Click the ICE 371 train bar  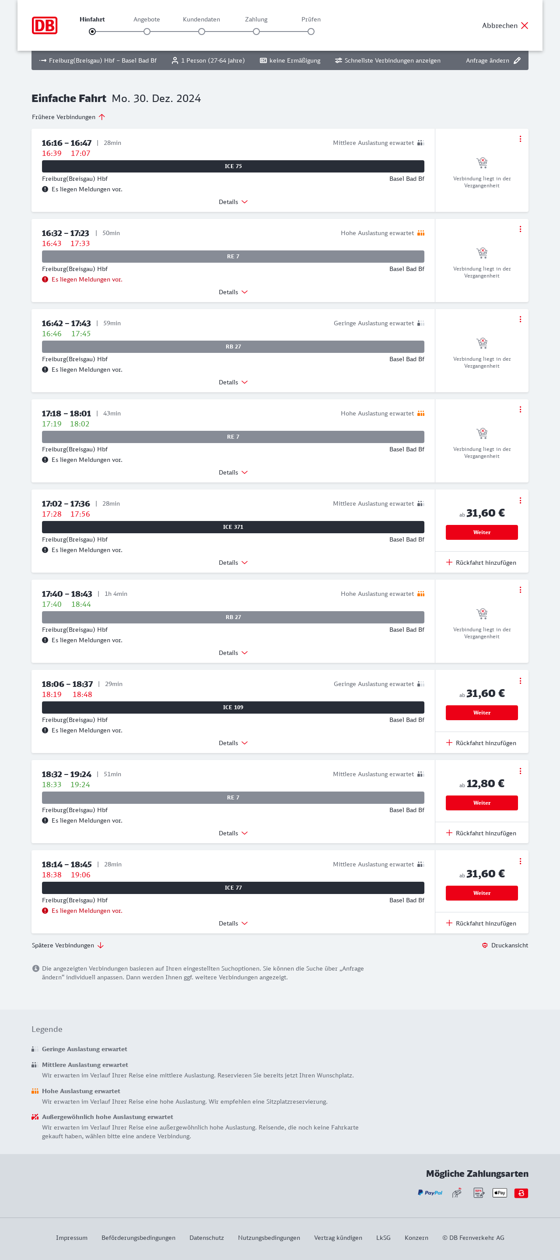coord(233,527)
